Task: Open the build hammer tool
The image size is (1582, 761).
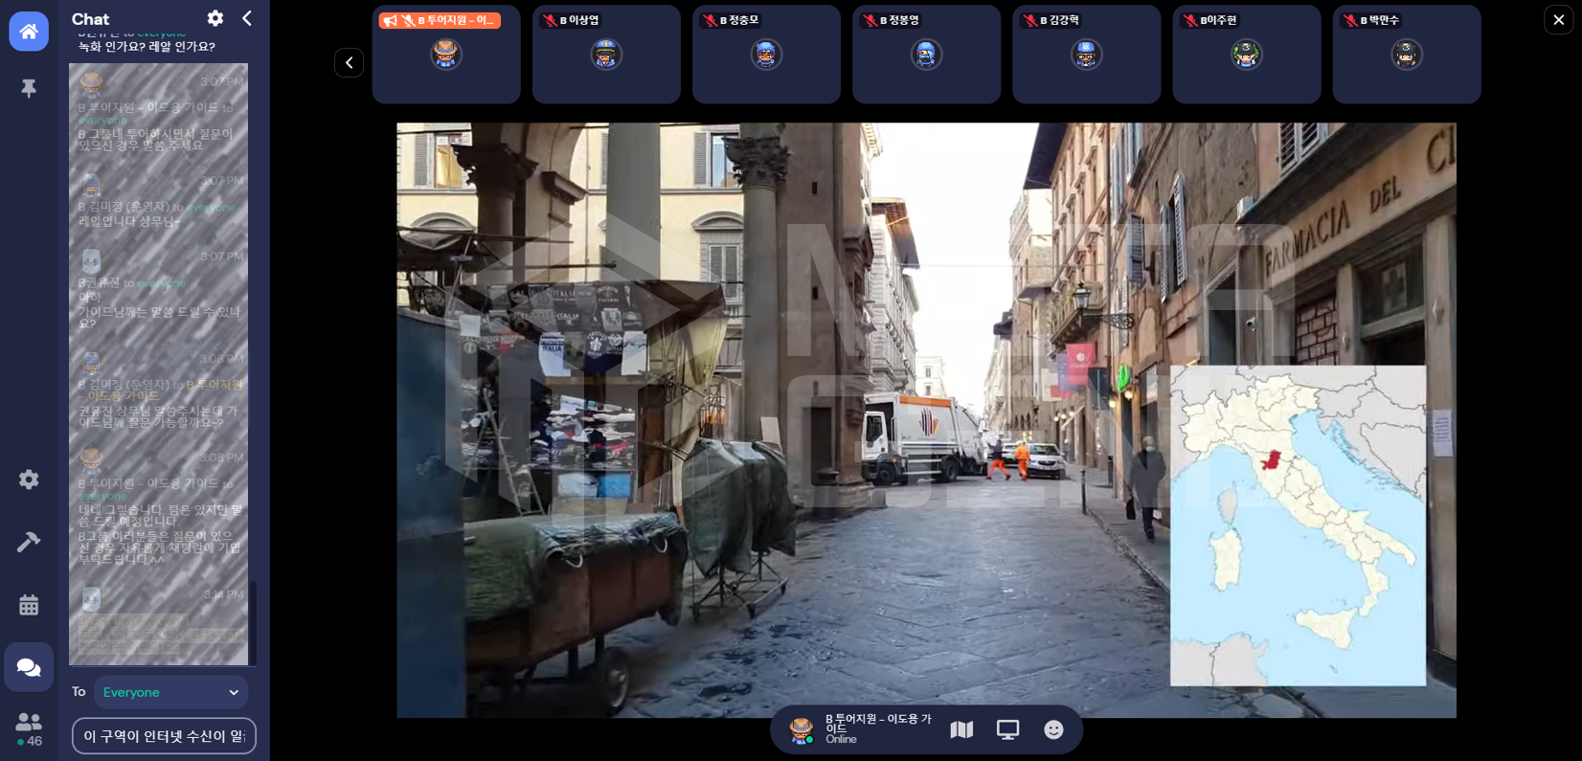Action: pyautogui.click(x=29, y=542)
